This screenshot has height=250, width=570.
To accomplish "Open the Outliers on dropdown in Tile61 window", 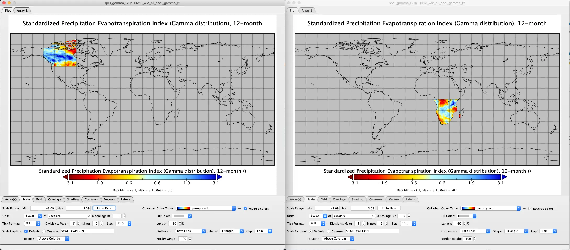I will coord(475,231).
